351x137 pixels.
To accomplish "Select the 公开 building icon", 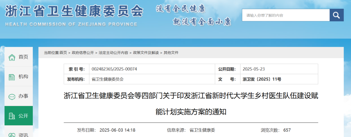I will click(x=12, y=116).
